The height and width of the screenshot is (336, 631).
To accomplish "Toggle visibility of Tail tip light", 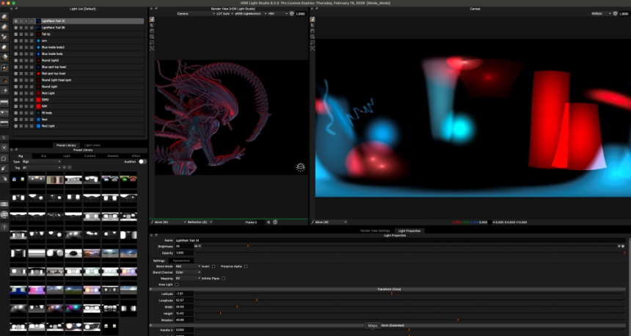I will (15, 34).
